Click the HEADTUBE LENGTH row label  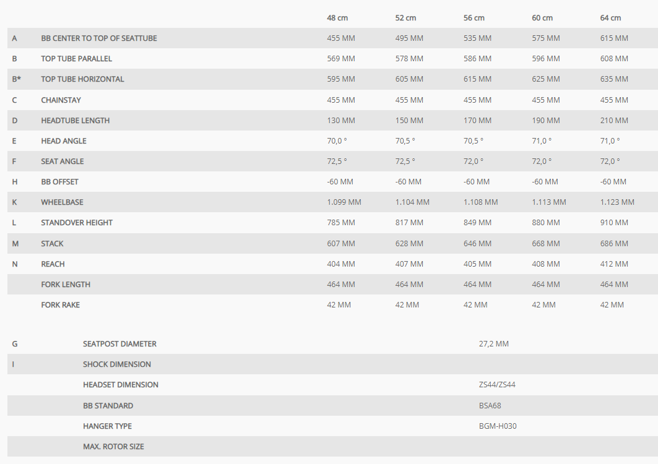click(76, 121)
